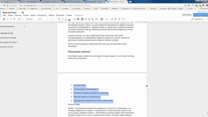Click the add comment icon beside the page
Viewport: 208px width, 117px height.
click(x=147, y=86)
